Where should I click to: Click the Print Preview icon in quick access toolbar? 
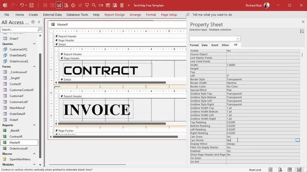click(66, 5)
